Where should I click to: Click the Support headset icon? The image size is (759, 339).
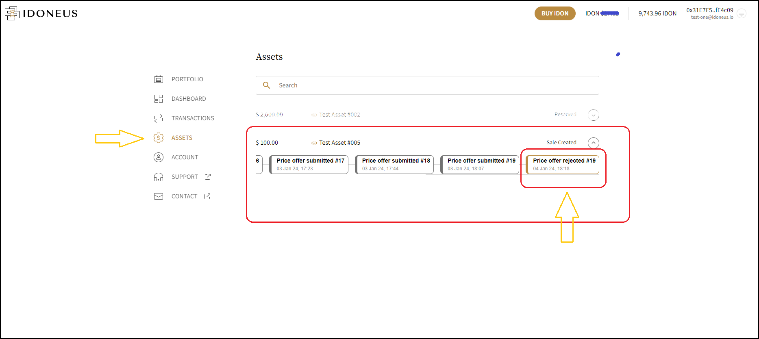pyautogui.click(x=159, y=177)
